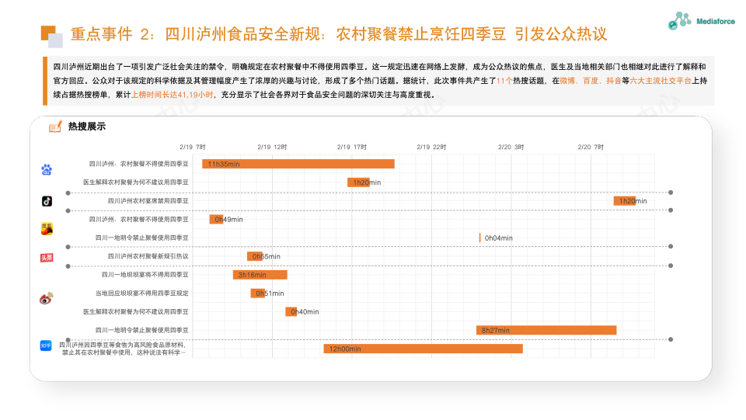Click the Sogou platform icon below the Douyin icon

(47, 229)
